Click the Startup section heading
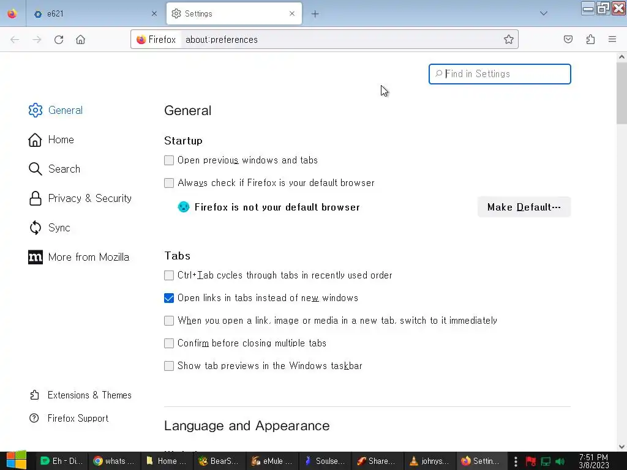The image size is (627, 470). tap(183, 141)
